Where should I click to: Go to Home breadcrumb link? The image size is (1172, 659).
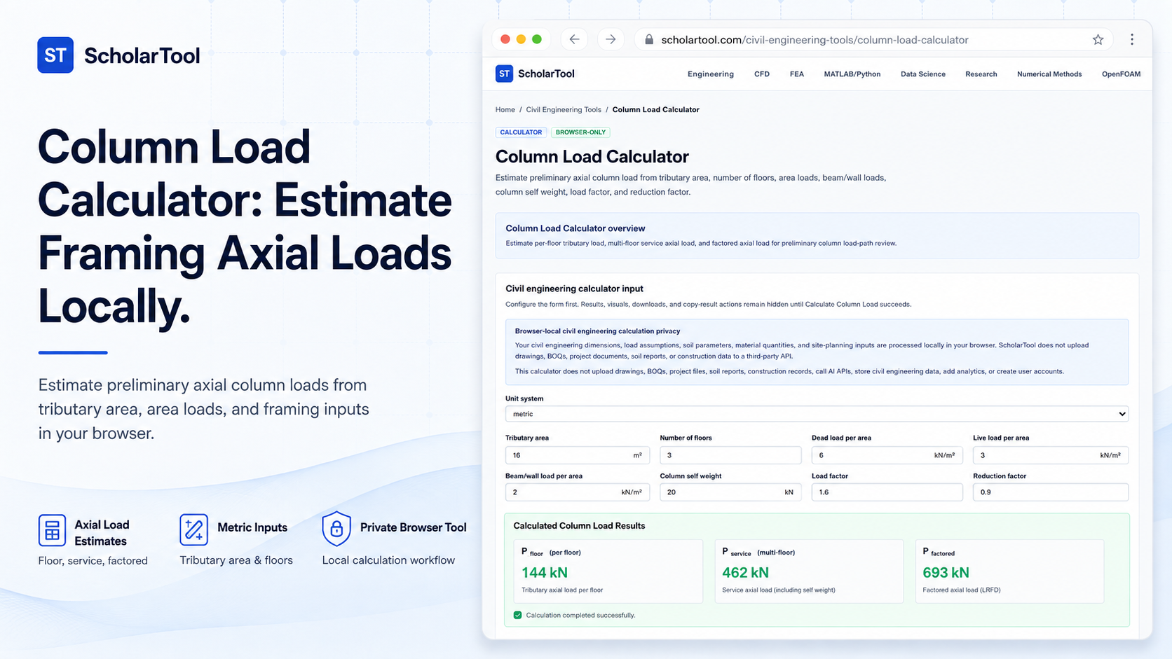point(505,110)
